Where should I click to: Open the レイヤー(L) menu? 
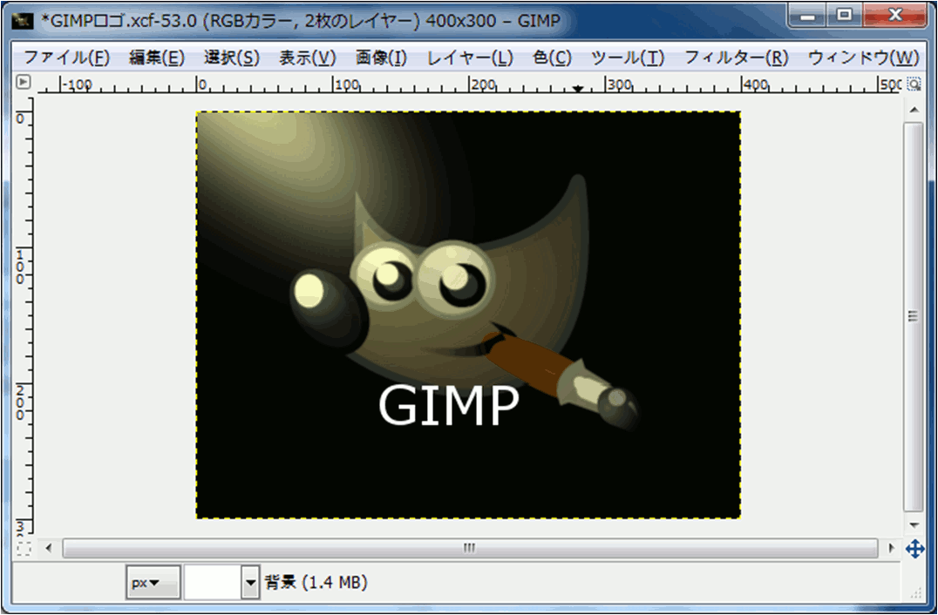coord(469,58)
